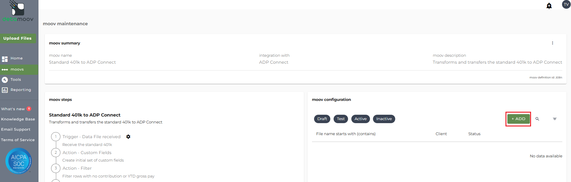571x182 pixels.
Task: Open the filter icon in moov configuration
Action: (555, 119)
